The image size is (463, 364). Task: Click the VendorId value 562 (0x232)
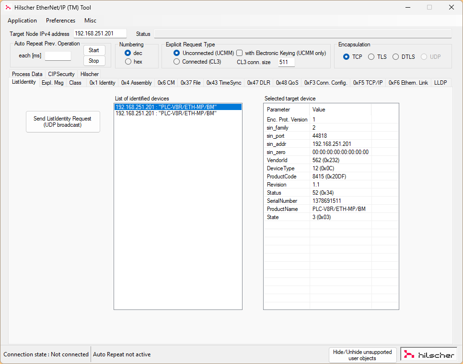(x=326, y=160)
